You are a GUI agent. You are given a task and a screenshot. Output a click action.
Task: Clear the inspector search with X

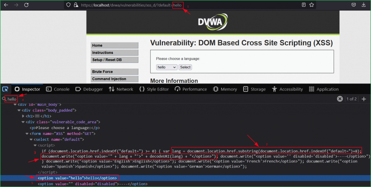[x=340, y=99]
